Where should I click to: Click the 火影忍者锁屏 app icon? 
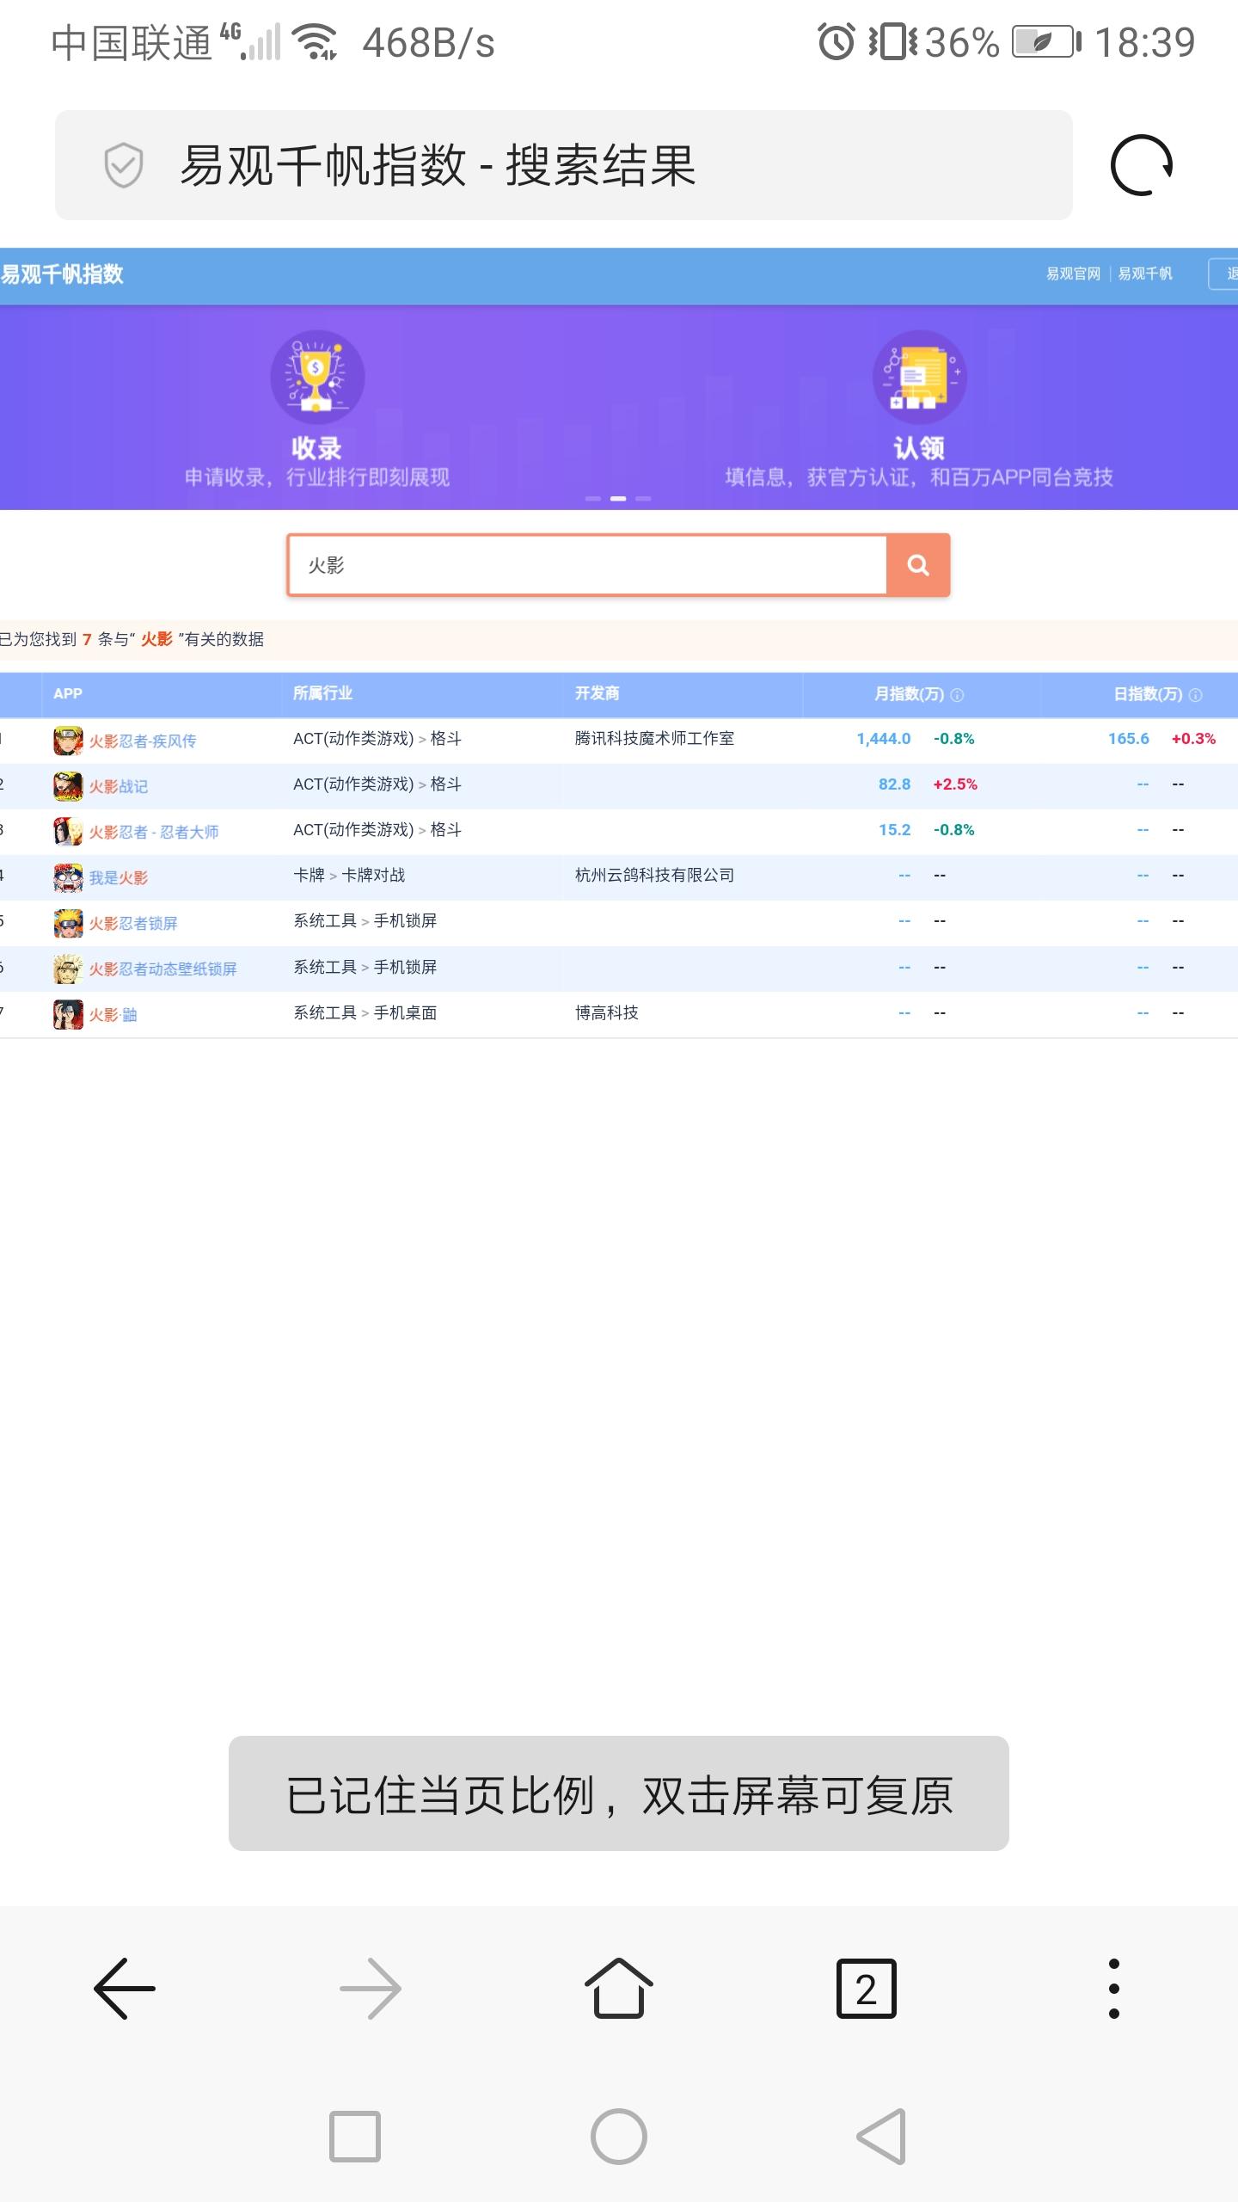[68, 923]
